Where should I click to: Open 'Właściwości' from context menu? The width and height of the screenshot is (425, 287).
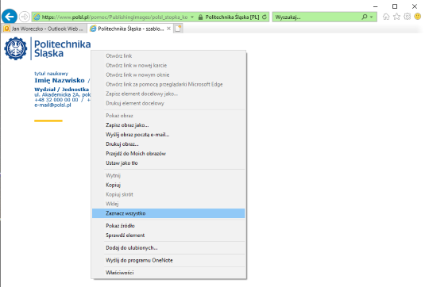pos(168,273)
